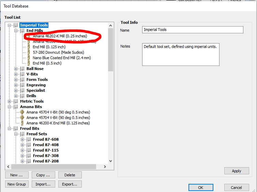The width and height of the screenshot is (257, 192).
Task: Expand the Drills group
Action: pyautogui.click(x=16, y=96)
